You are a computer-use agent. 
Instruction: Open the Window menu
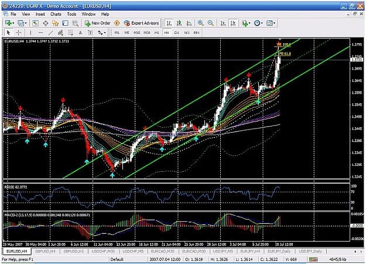[x=88, y=14]
